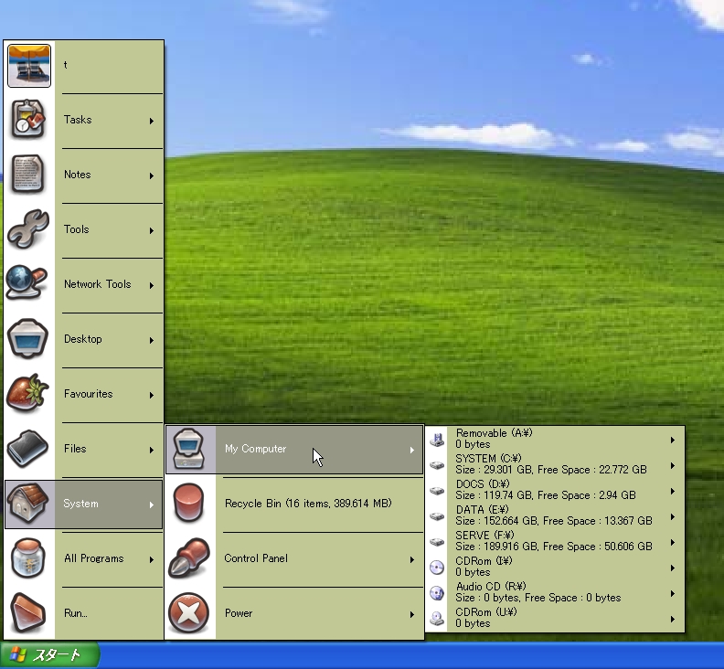Click the My Computer label
724x669 pixels.
point(255,449)
